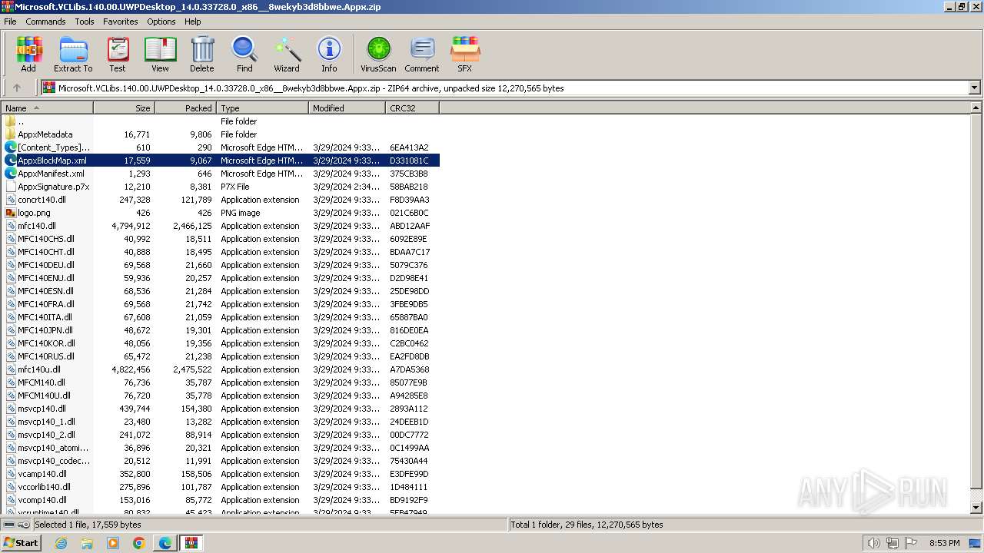Start VirusScan on the archive
The height and width of the screenshot is (553, 984).
tap(378, 55)
